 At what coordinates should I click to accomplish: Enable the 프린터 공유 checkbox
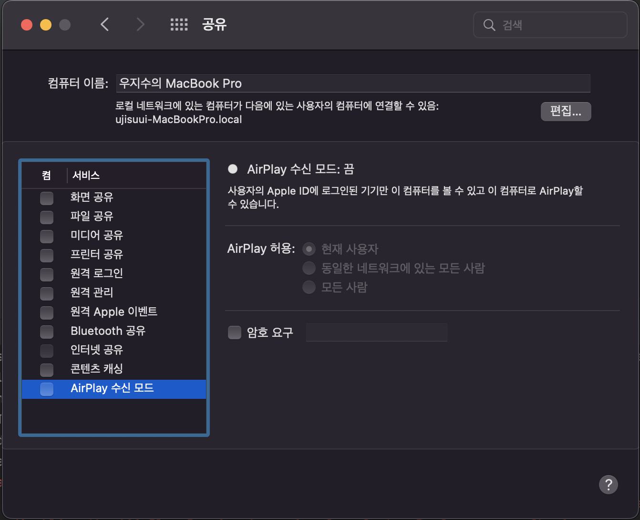coord(47,255)
